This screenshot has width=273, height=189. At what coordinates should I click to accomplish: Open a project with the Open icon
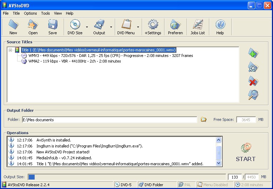point(33,27)
